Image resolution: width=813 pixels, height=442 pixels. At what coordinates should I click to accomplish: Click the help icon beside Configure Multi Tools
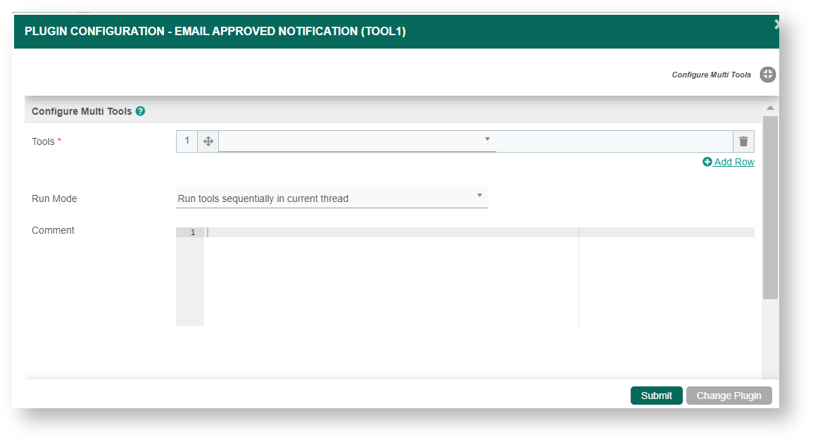click(x=140, y=111)
